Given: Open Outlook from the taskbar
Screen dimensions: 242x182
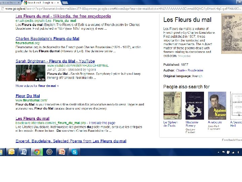Looking at the screenshot, I should click(12, 152).
